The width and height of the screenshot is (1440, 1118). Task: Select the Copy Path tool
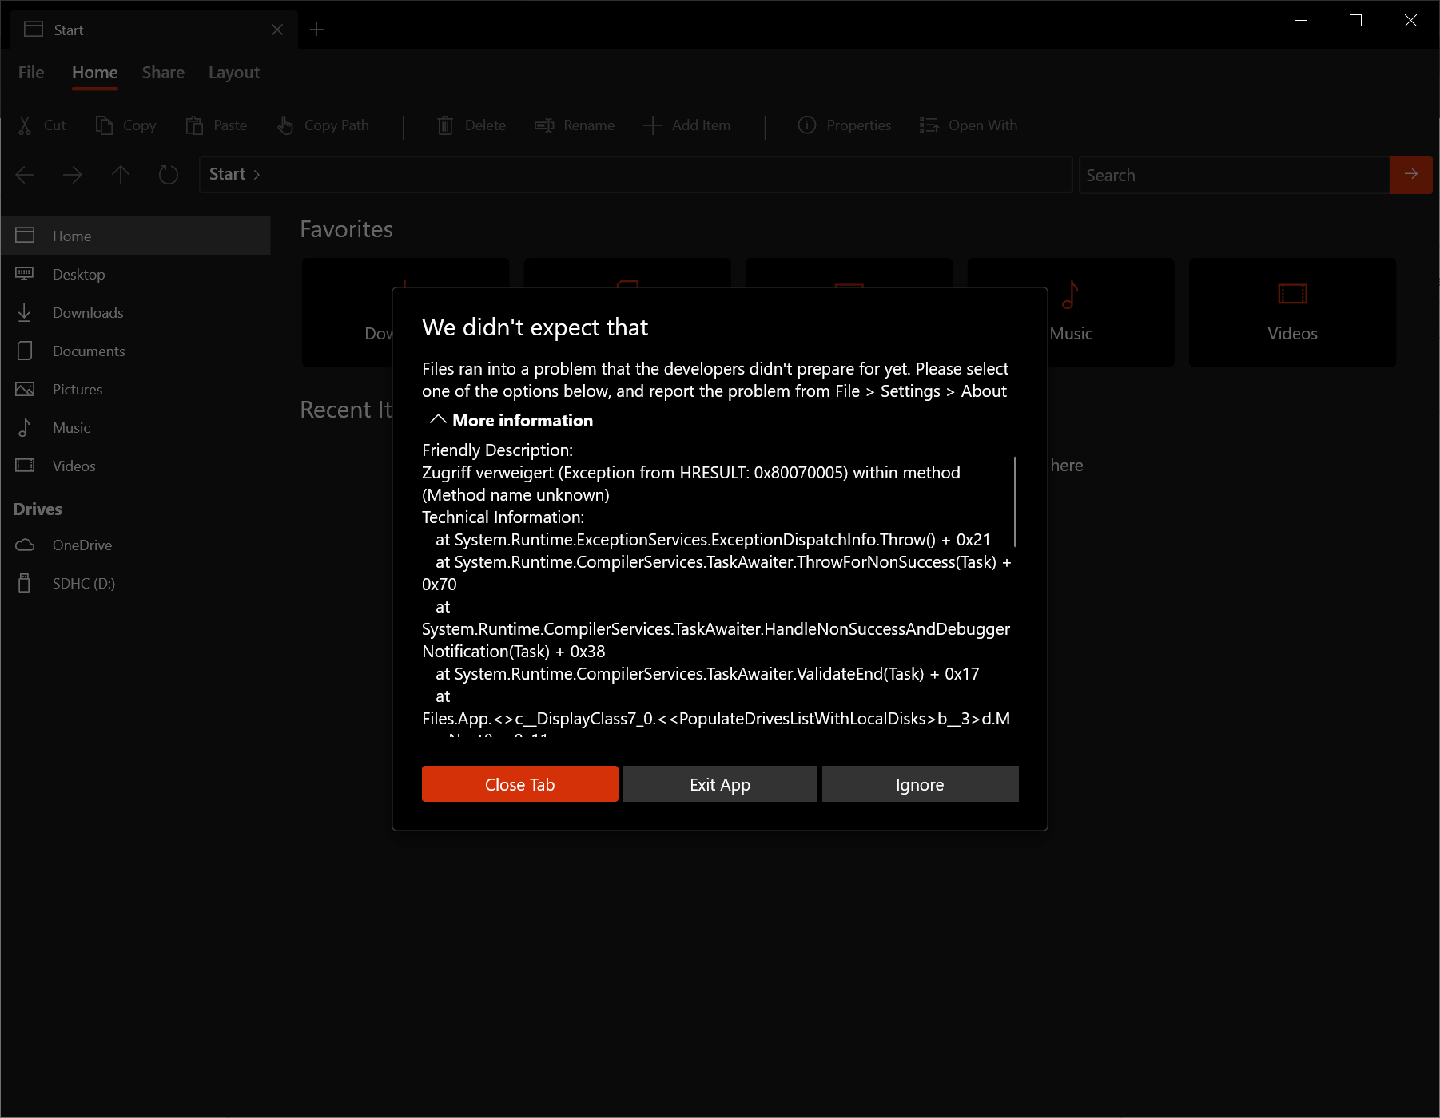(286, 125)
